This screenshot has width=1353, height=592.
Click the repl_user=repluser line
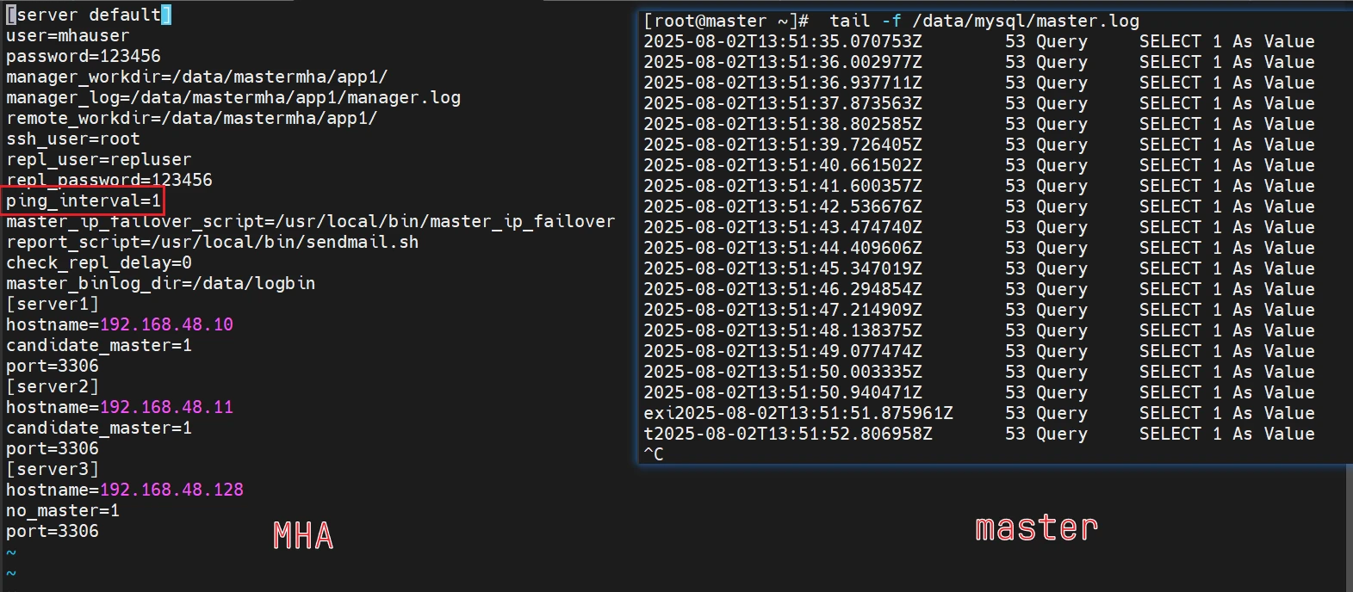[x=98, y=160]
